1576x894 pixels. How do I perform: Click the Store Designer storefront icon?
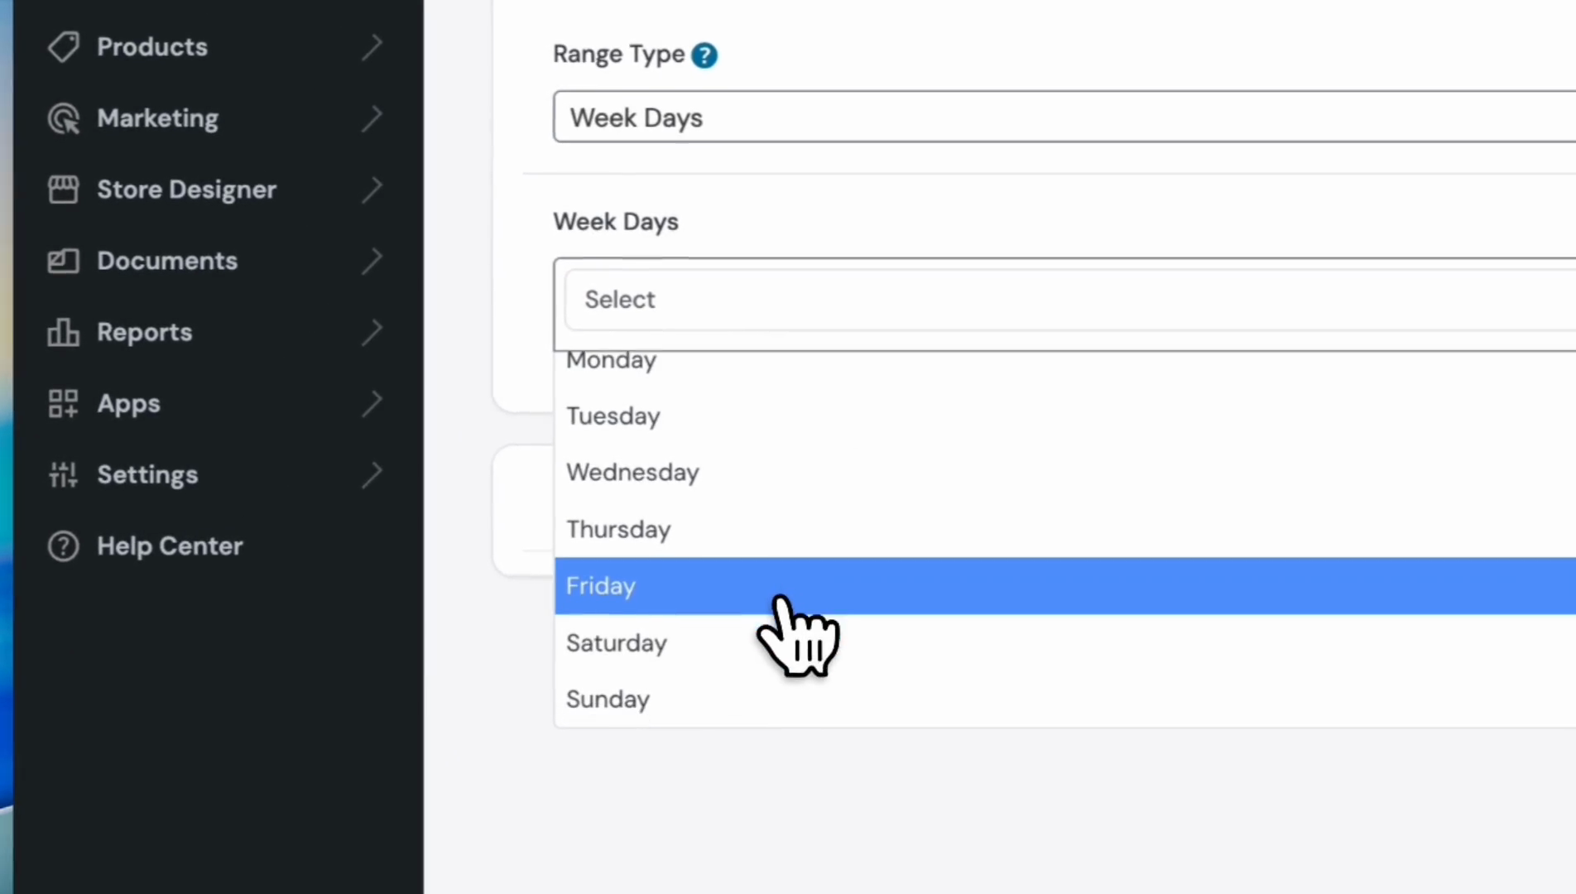coord(63,190)
